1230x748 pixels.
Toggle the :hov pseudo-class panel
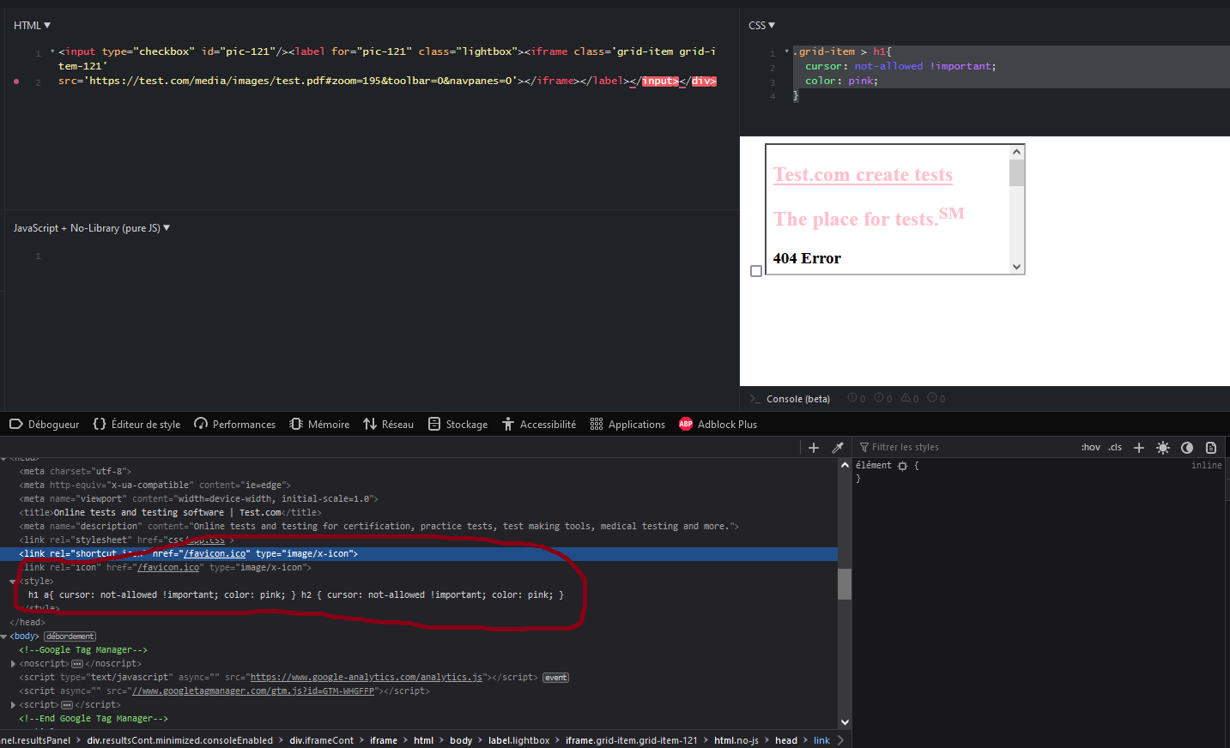pos(1090,447)
